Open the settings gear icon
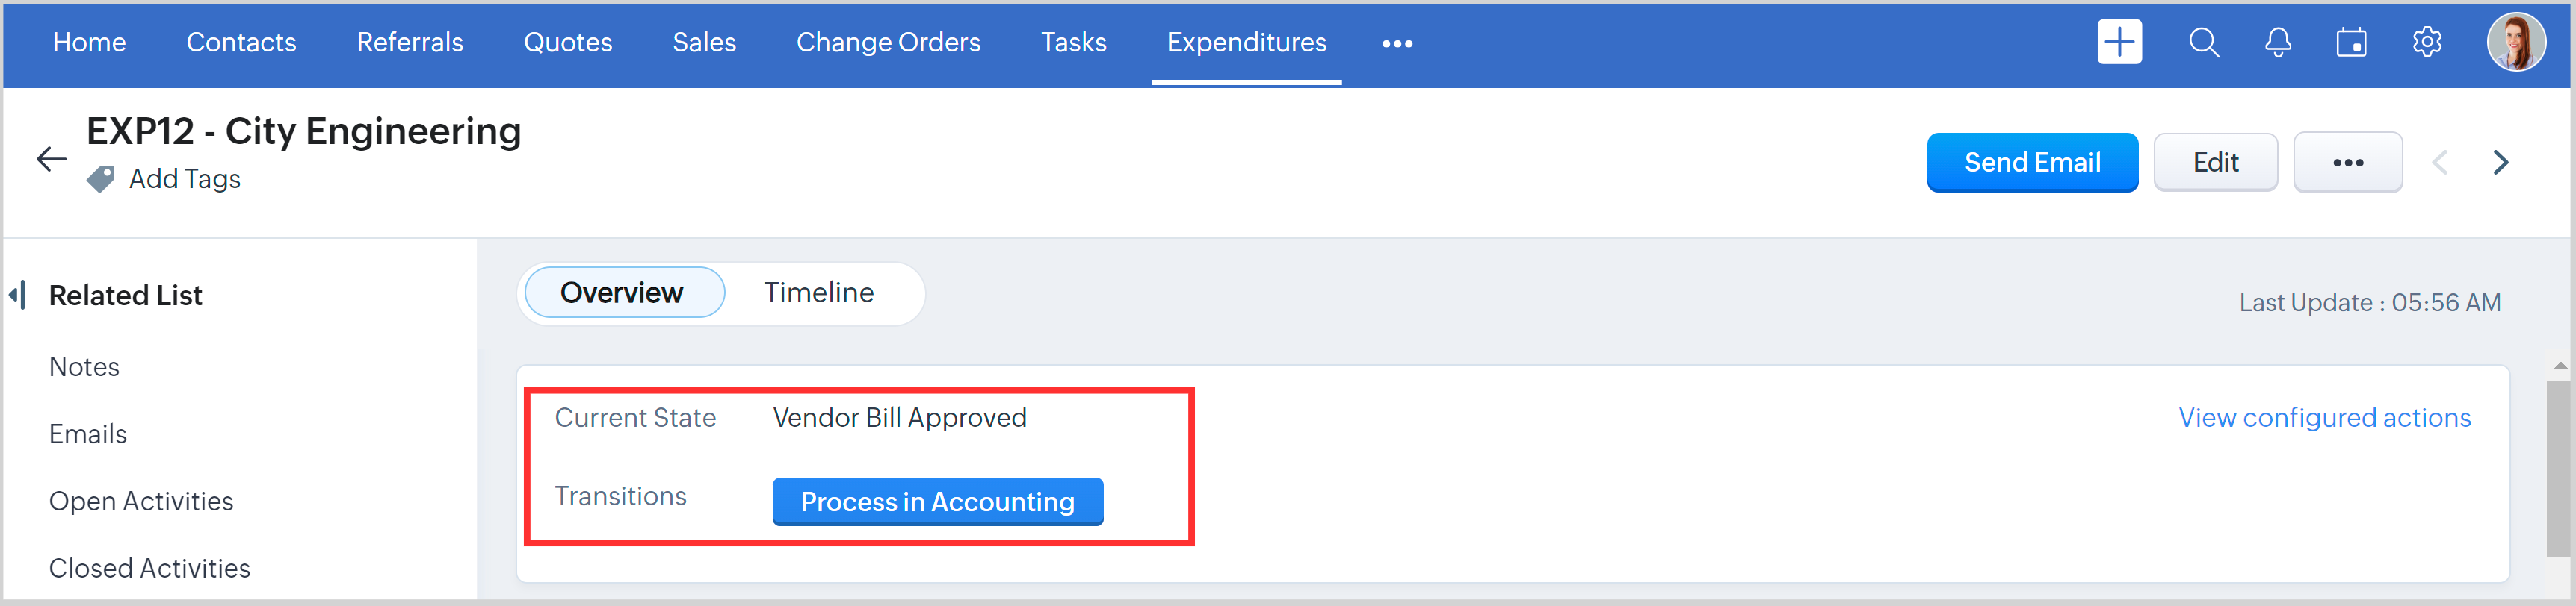The height and width of the screenshot is (606, 2576). [x=2427, y=43]
